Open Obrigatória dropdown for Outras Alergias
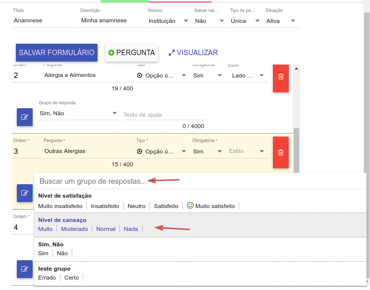 click(209, 151)
